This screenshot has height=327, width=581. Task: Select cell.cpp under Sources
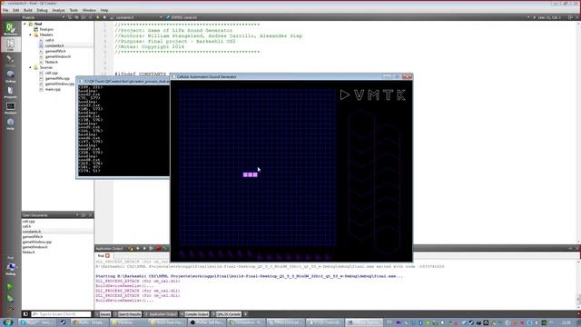pos(51,73)
